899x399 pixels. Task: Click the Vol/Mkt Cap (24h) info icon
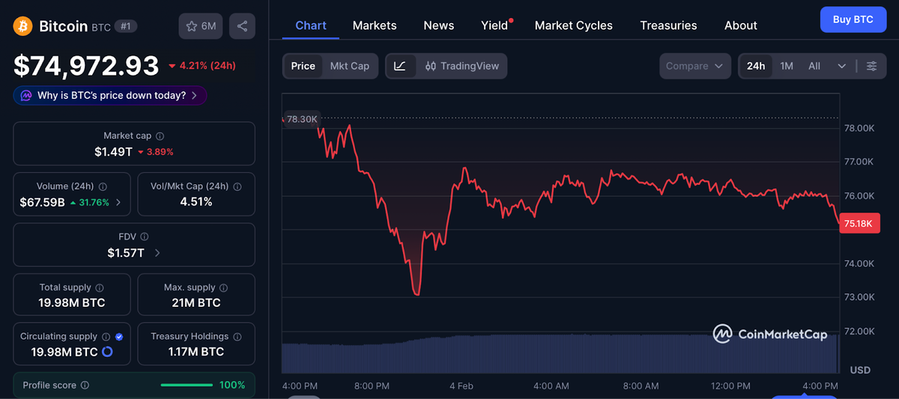tap(237, 186)
